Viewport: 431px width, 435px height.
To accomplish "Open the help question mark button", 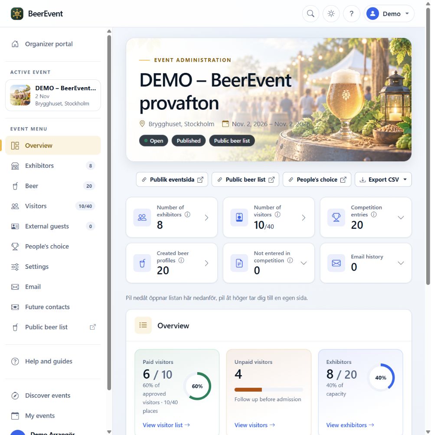I will (351, 13).
